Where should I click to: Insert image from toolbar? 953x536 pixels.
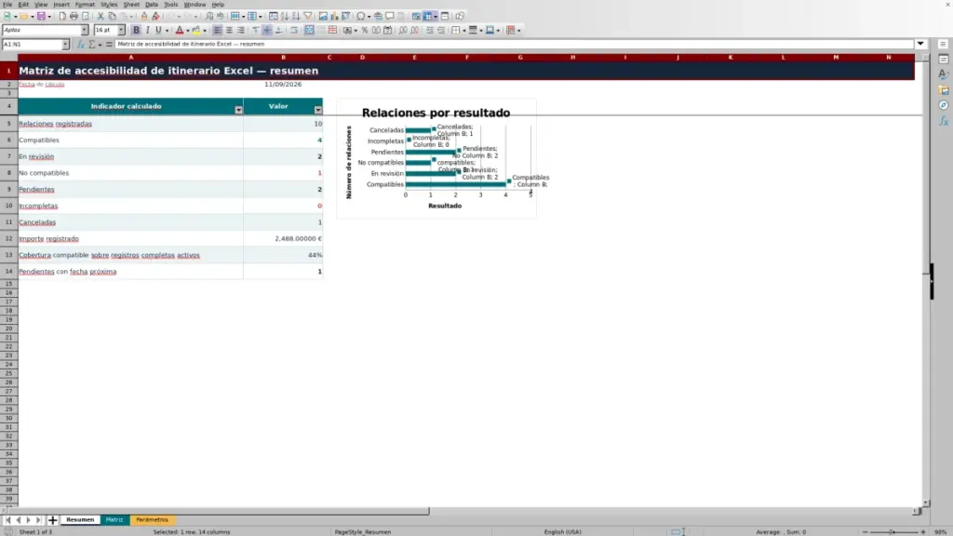(x=323, y=17)
